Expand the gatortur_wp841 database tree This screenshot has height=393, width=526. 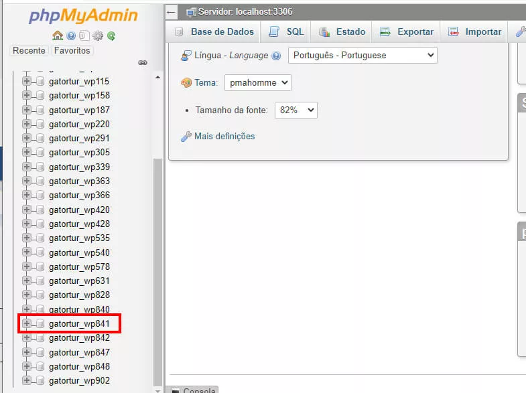point(27,323)
